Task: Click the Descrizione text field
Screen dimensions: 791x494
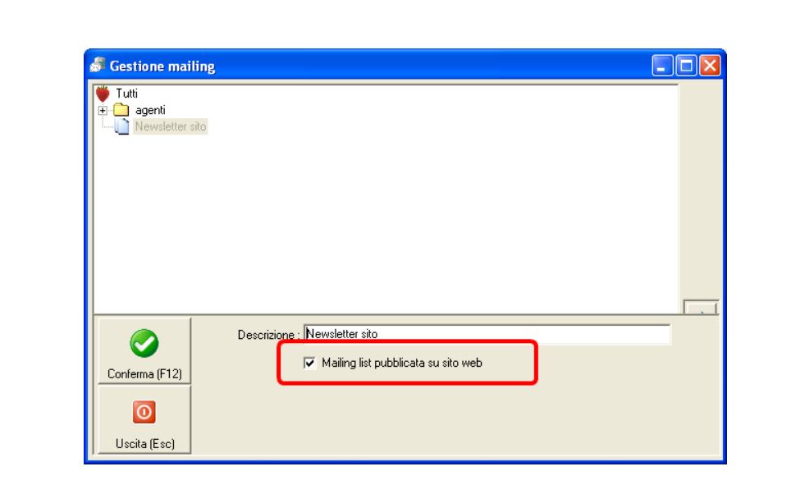Action: pos(487,334)
